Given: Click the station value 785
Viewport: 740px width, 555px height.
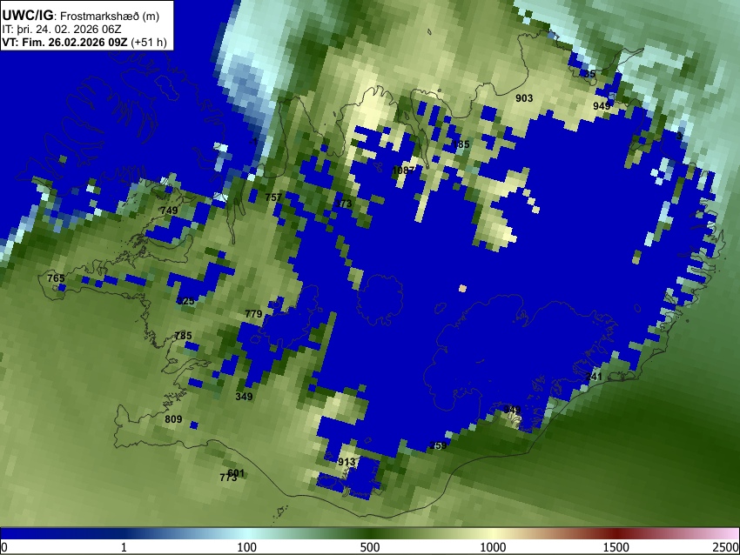Looking at the screenshot, I should point(183,336).
